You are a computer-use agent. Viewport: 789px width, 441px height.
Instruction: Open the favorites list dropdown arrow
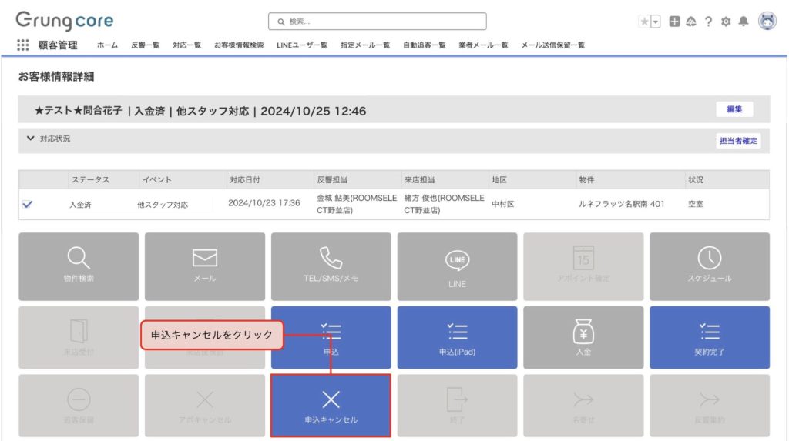click(x=656, y=22)
